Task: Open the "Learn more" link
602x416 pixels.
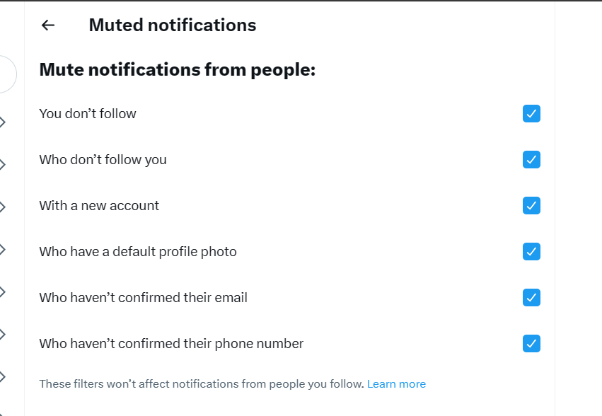Action: 396,384
